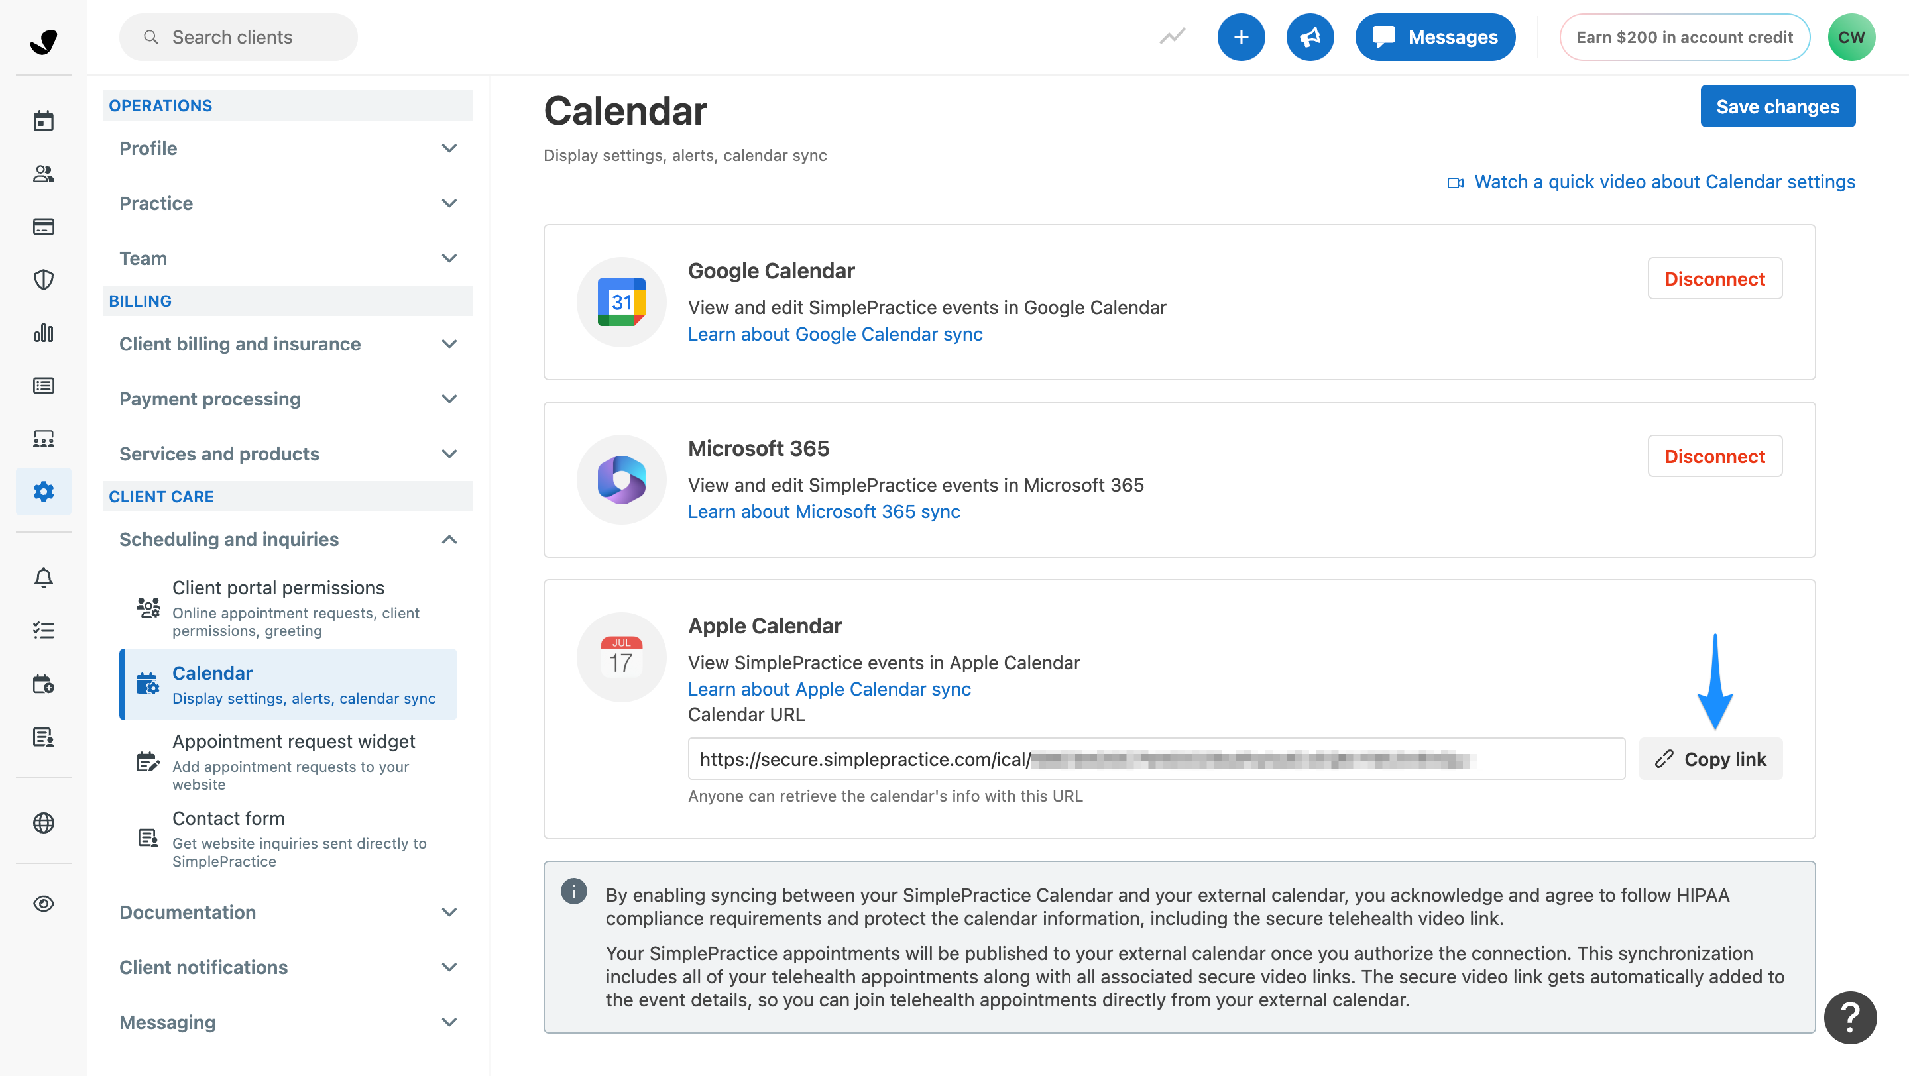Click the megaphone announcements button
Image resolution: width=1909 pixels, height=1076 pixels.
tap(1310, 37)
